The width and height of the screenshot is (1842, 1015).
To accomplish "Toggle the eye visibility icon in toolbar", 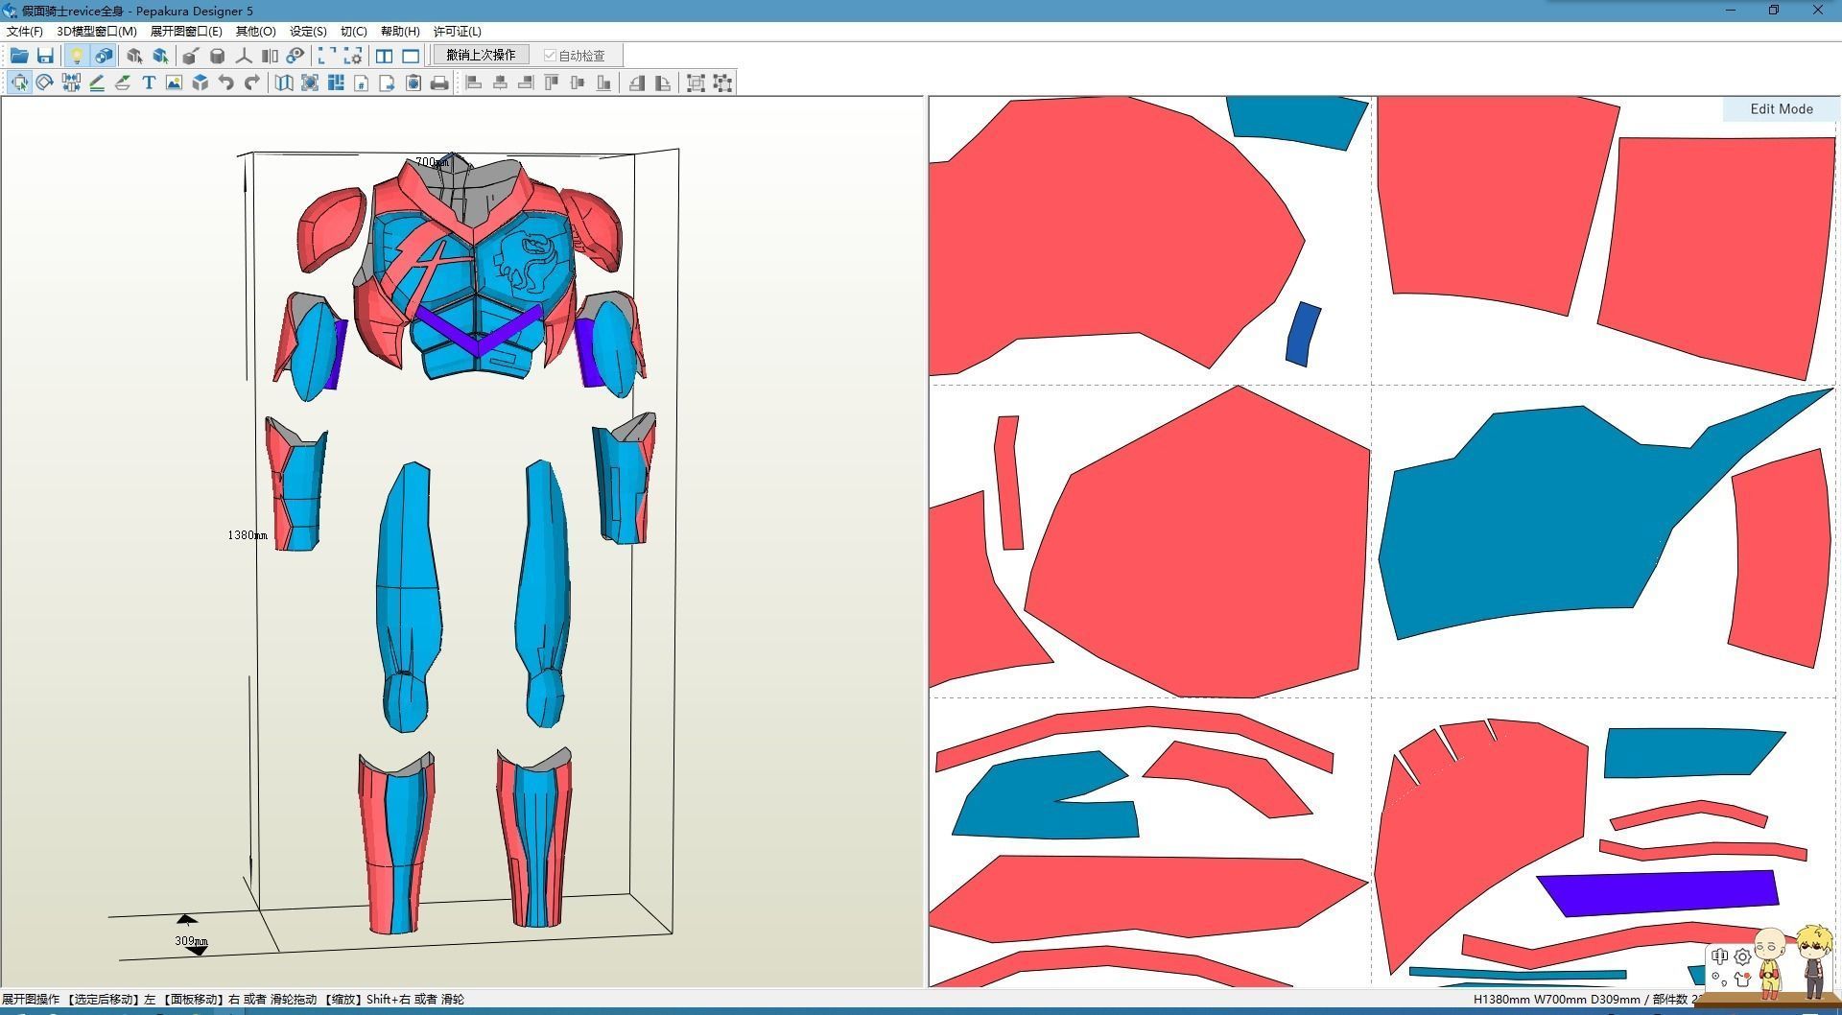I will pos(295,56).
